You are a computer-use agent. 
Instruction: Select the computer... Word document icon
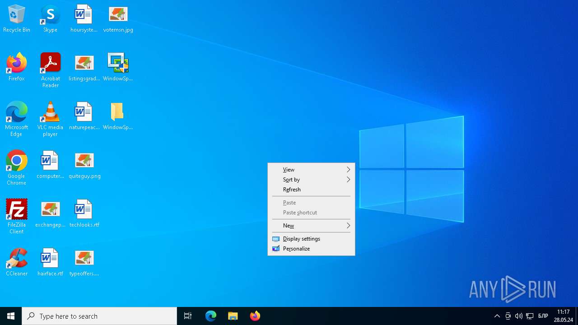pyautogui.click(x=50, y=165)
